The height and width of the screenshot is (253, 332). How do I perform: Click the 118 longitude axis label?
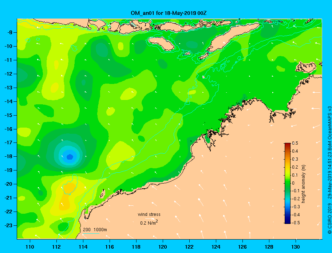click(136, 247)
